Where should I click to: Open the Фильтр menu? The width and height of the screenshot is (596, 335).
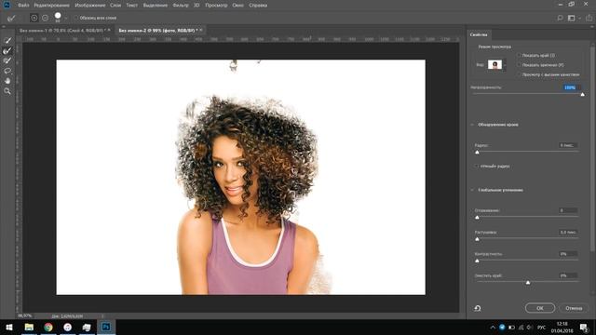181,6
